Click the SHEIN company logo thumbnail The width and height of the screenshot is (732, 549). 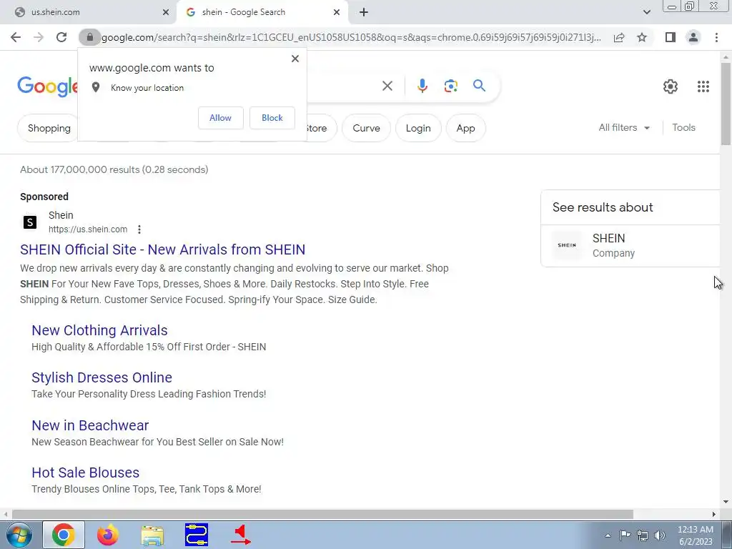567,245
